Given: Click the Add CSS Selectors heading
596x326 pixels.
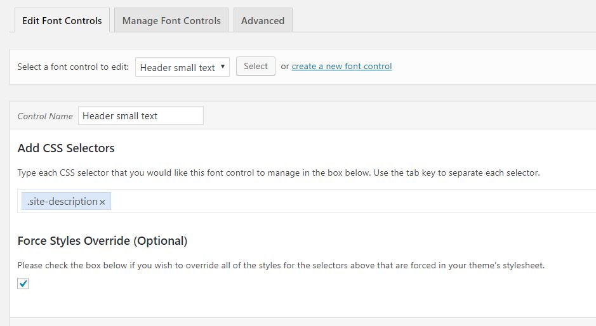Looking at the screenshot, I should [x=66, y=148].
